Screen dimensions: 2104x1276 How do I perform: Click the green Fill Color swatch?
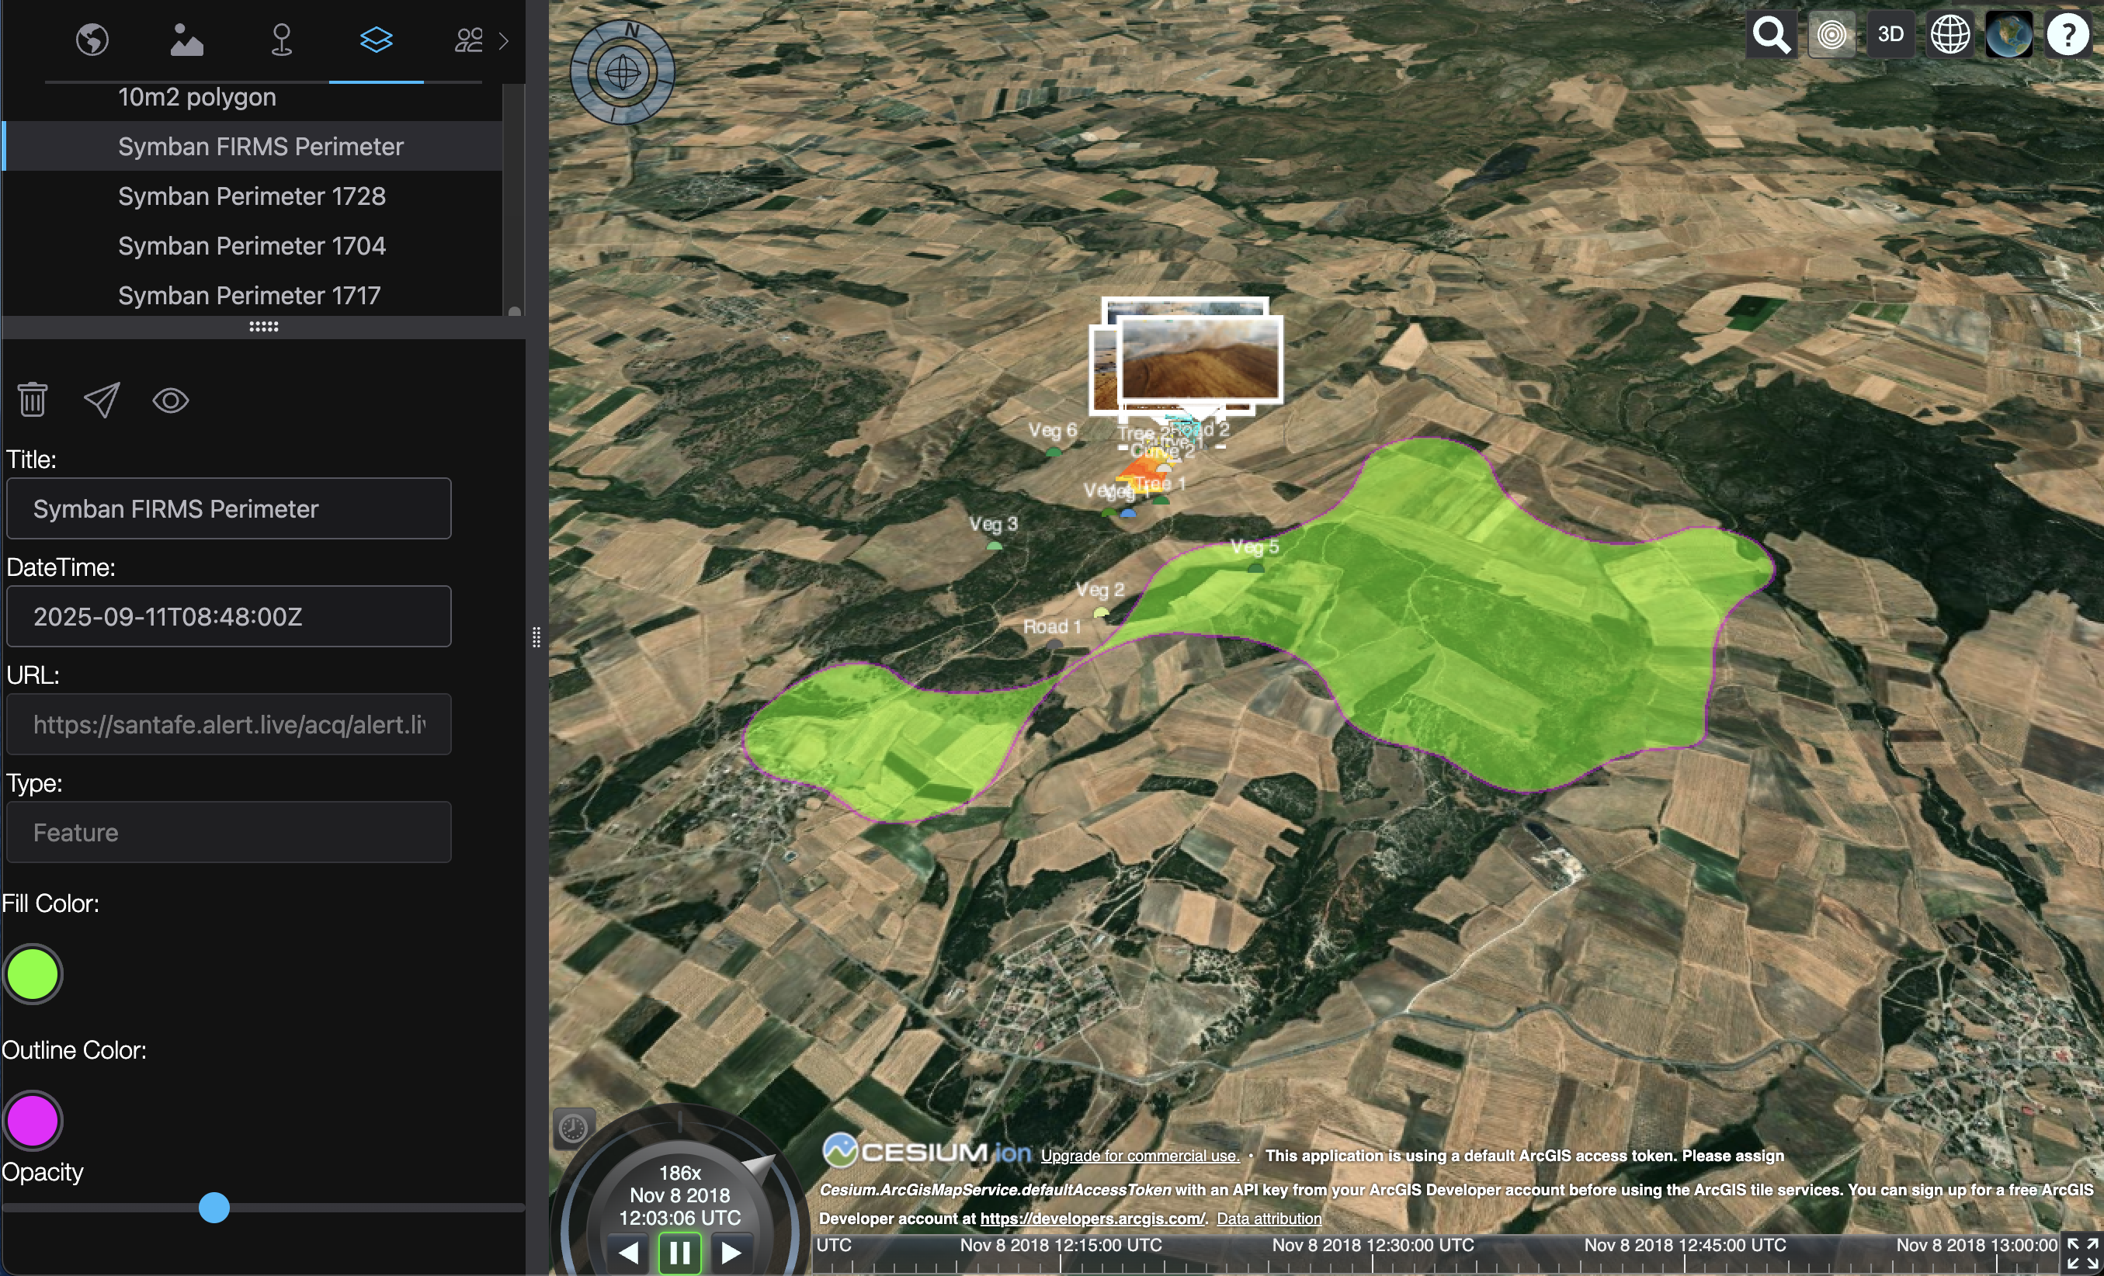click(x=33, y=974)
